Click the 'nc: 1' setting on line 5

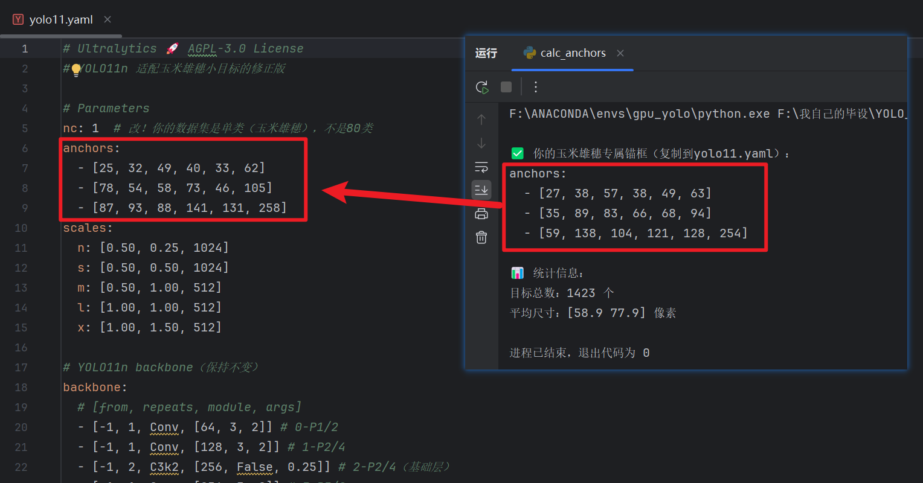[x=81, y=128]
